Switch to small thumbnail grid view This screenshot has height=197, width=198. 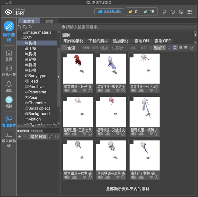pos(180,48)
